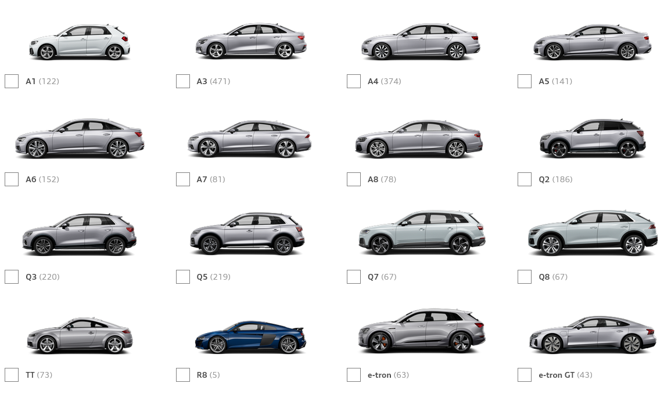The height and width of the screenshot is (394, 664).
Task: Check the A4 model box
Action: [x=354, y=81]
